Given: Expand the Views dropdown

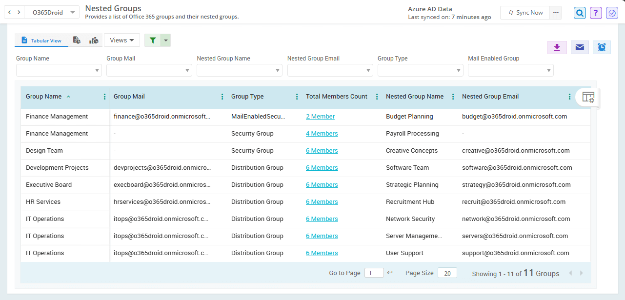Looking at the screenshot, I should (122, 40).
